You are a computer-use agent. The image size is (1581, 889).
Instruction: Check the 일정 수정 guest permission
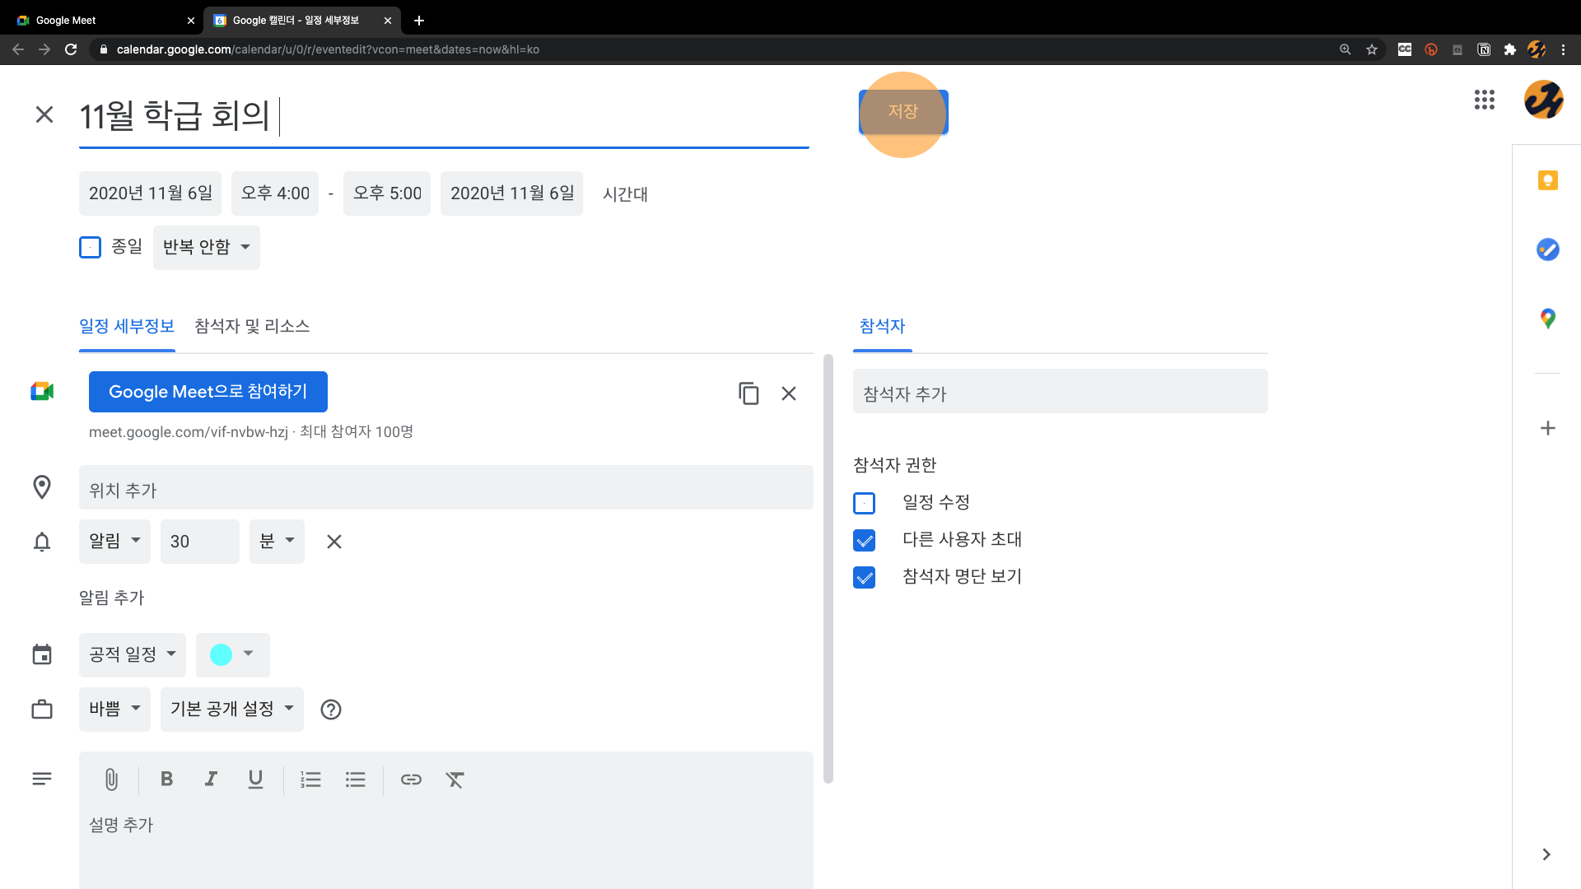pyautogui.click(x=864, y=503)
